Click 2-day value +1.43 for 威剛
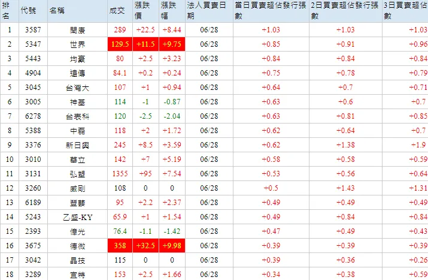 point(345,188)
